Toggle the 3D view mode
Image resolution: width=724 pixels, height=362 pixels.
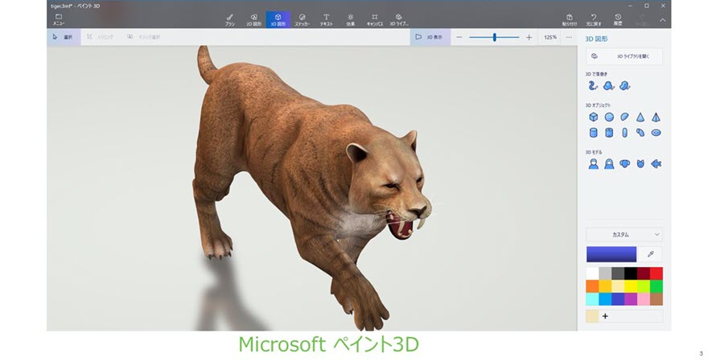click(x=430, y=37)
